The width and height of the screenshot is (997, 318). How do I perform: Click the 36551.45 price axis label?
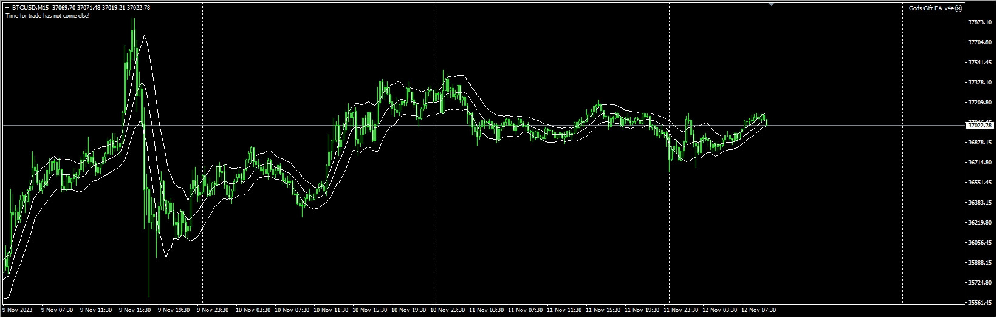979,183
